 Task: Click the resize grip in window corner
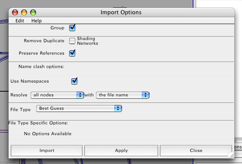(231, 155)
